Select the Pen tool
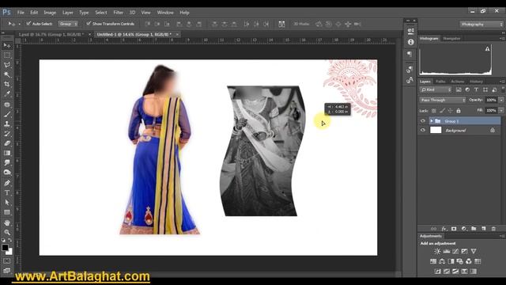The height and width of the screenshot is (285, 506). (7, 183)
